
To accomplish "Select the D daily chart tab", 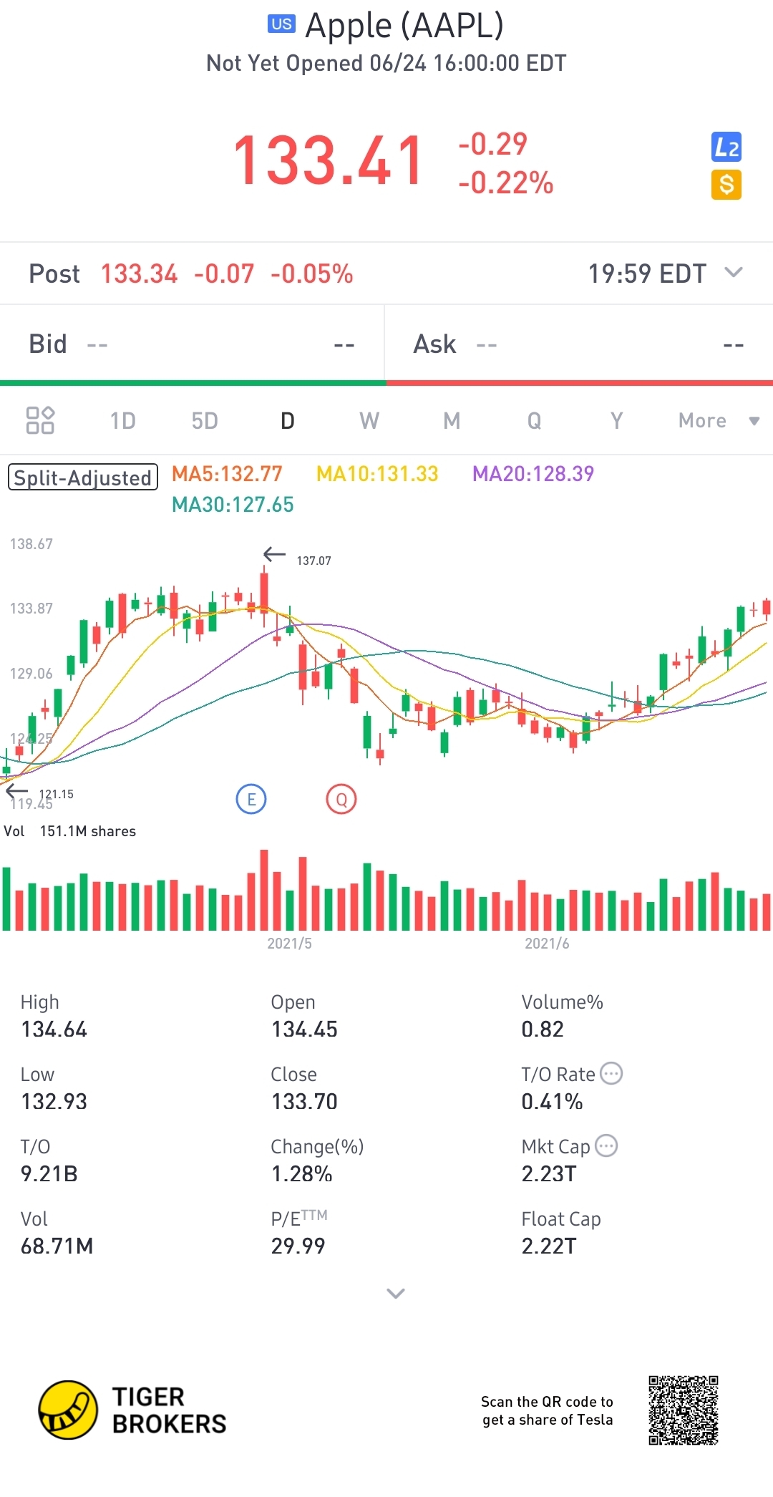I will [x=288, y=420].
